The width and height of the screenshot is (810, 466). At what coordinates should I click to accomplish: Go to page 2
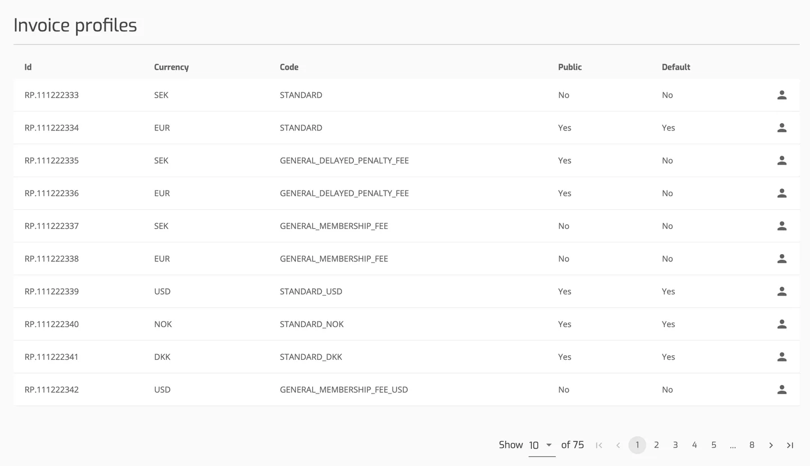pos(656,445)
